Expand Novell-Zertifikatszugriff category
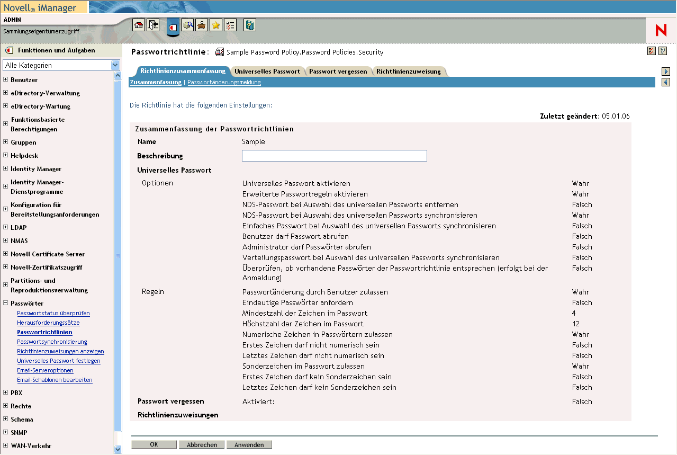Image resolution: width=677 pixels, height=455 pixels. pos(5,267)
